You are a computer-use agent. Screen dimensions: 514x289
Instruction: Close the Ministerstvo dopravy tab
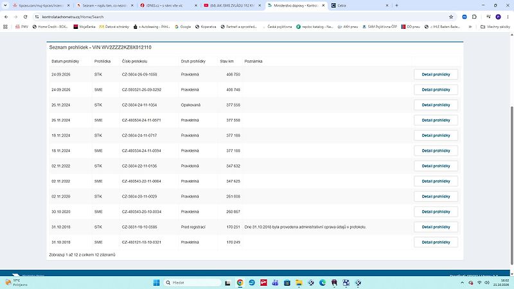[x=323, y=6]
